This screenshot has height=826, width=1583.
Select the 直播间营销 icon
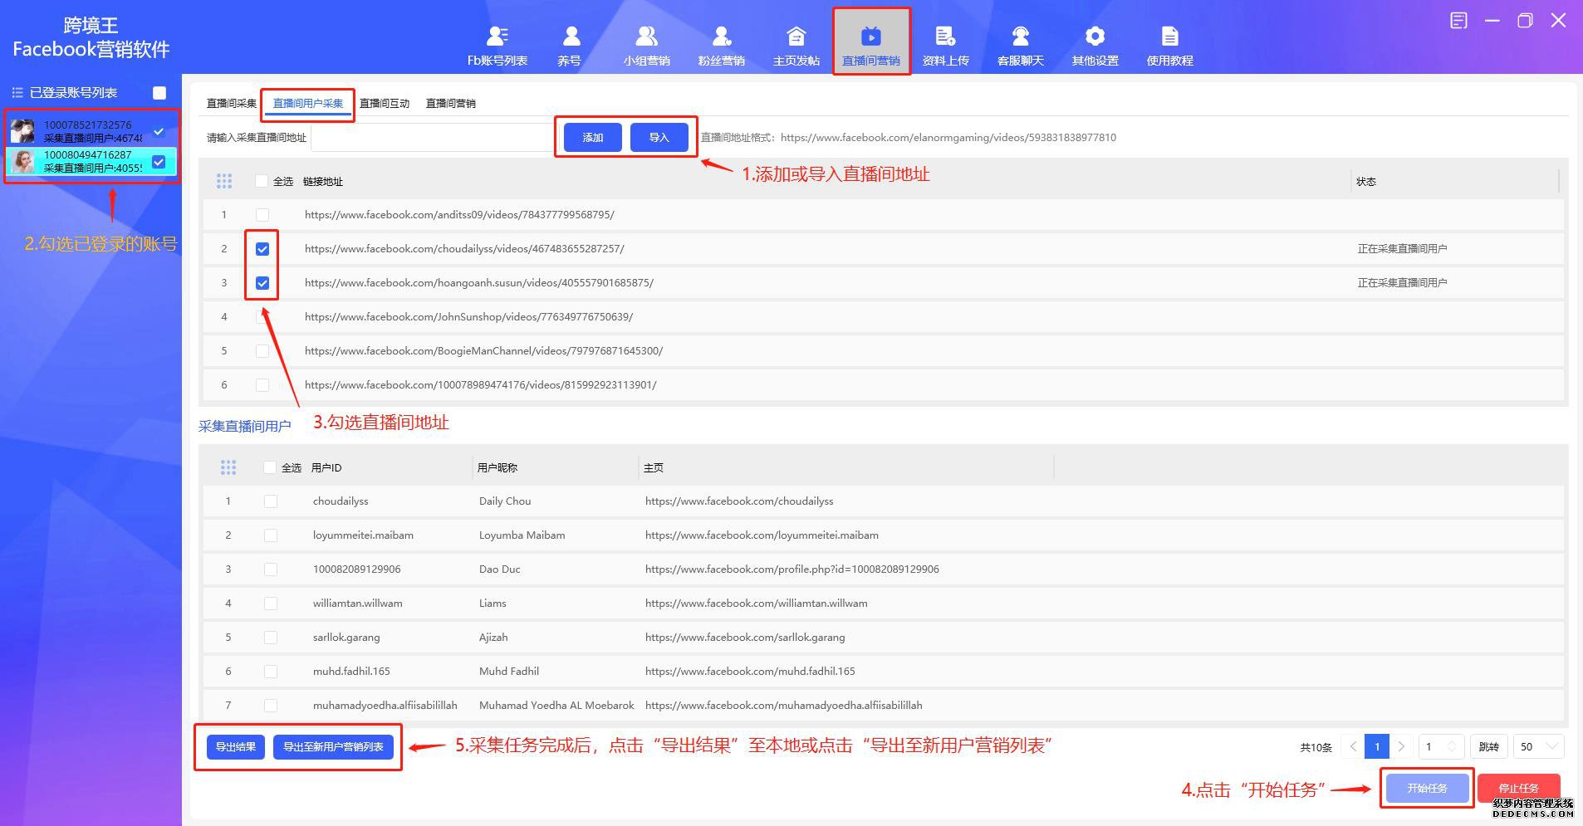pos(870,42)
